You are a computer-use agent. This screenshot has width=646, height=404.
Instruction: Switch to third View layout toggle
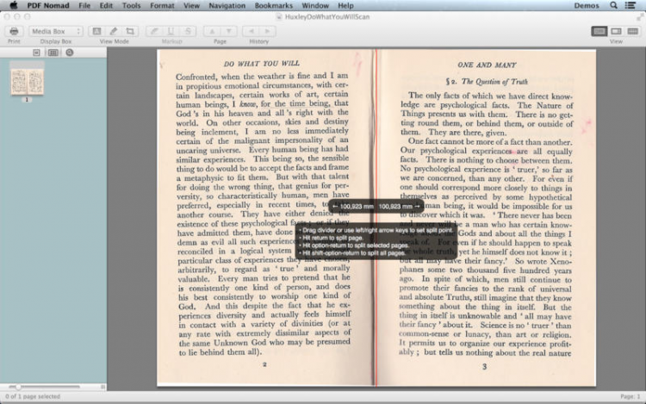click(632, 31)
